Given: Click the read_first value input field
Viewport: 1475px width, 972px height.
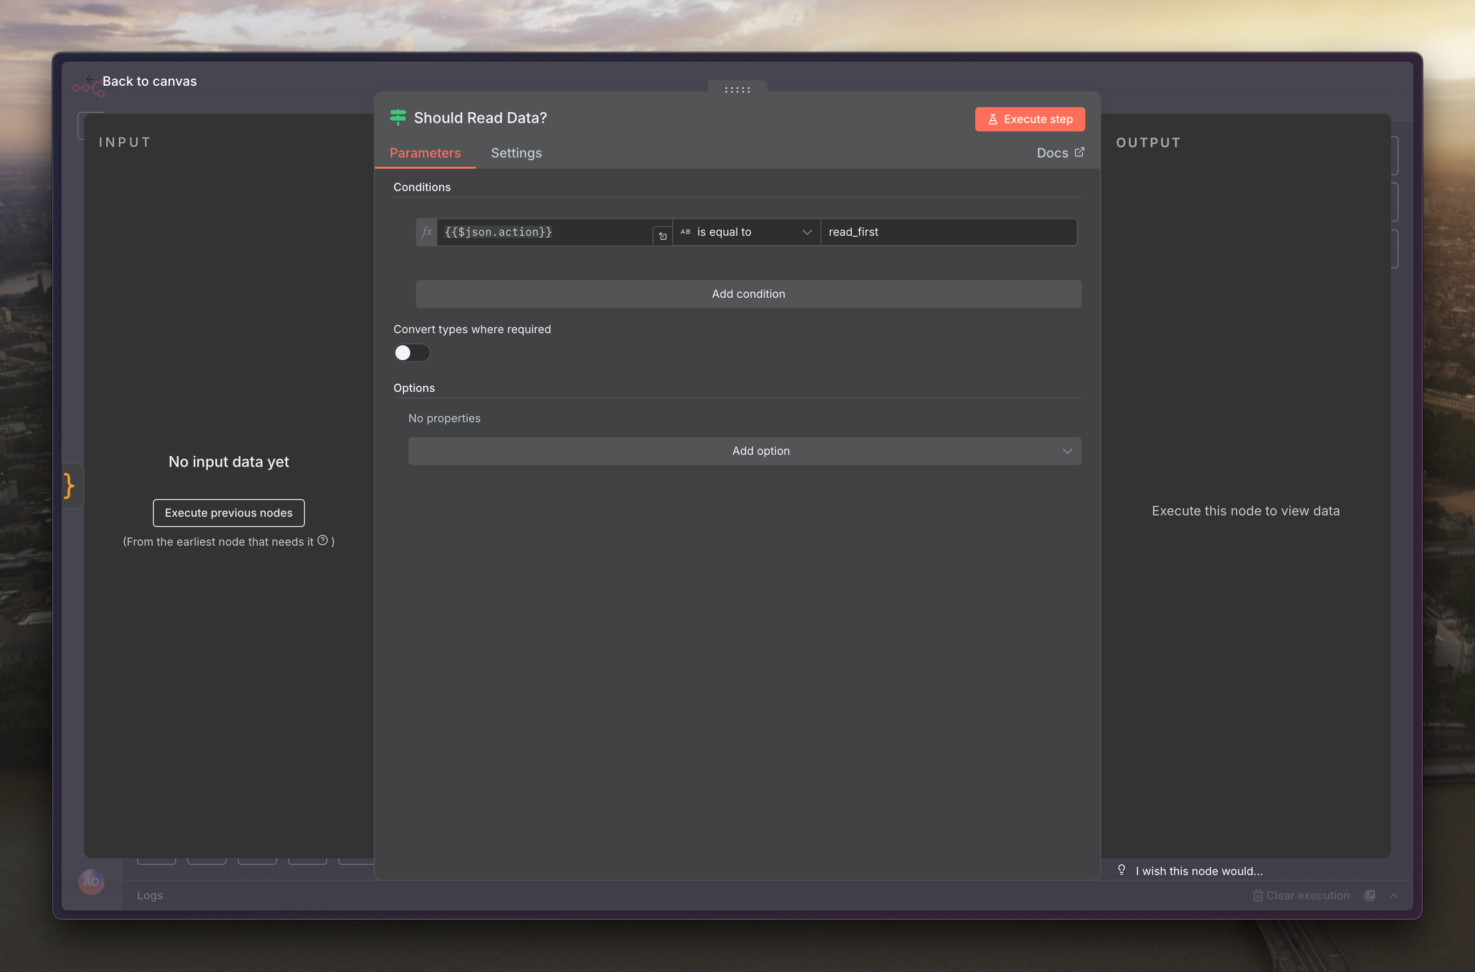Looking at the screenshot, I should pyautogui.click(x=949, y=232).
